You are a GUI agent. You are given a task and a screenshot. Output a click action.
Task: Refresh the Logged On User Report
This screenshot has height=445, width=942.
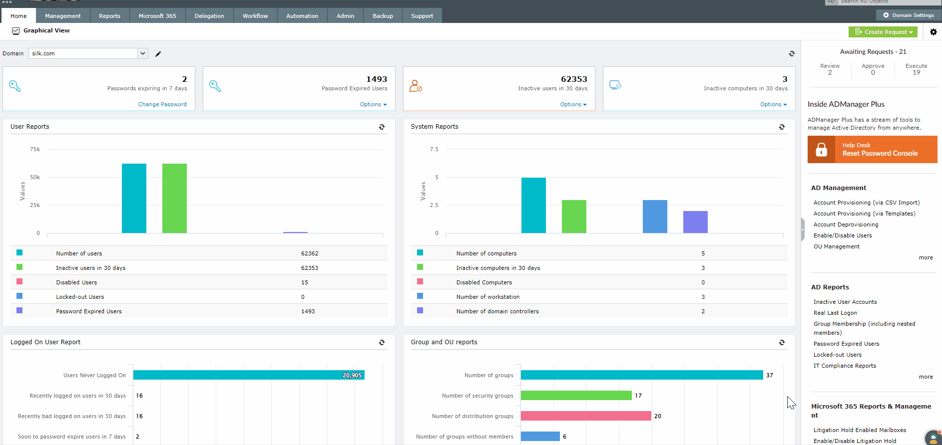[382, 343]
